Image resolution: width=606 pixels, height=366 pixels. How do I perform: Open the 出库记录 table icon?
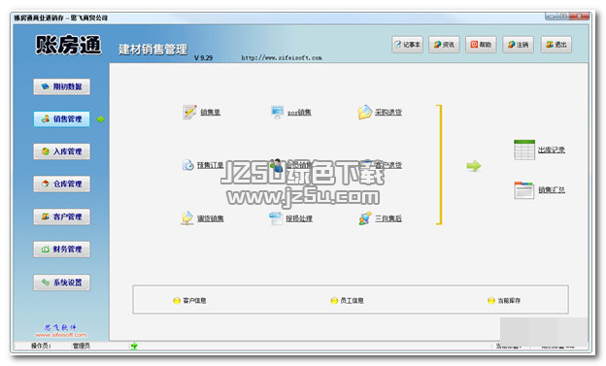[x=524, y=150]
